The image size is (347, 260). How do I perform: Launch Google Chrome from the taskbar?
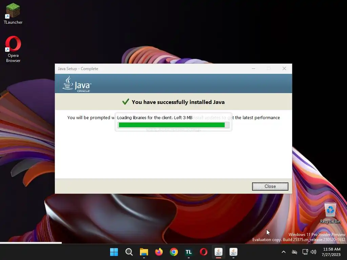174,252
